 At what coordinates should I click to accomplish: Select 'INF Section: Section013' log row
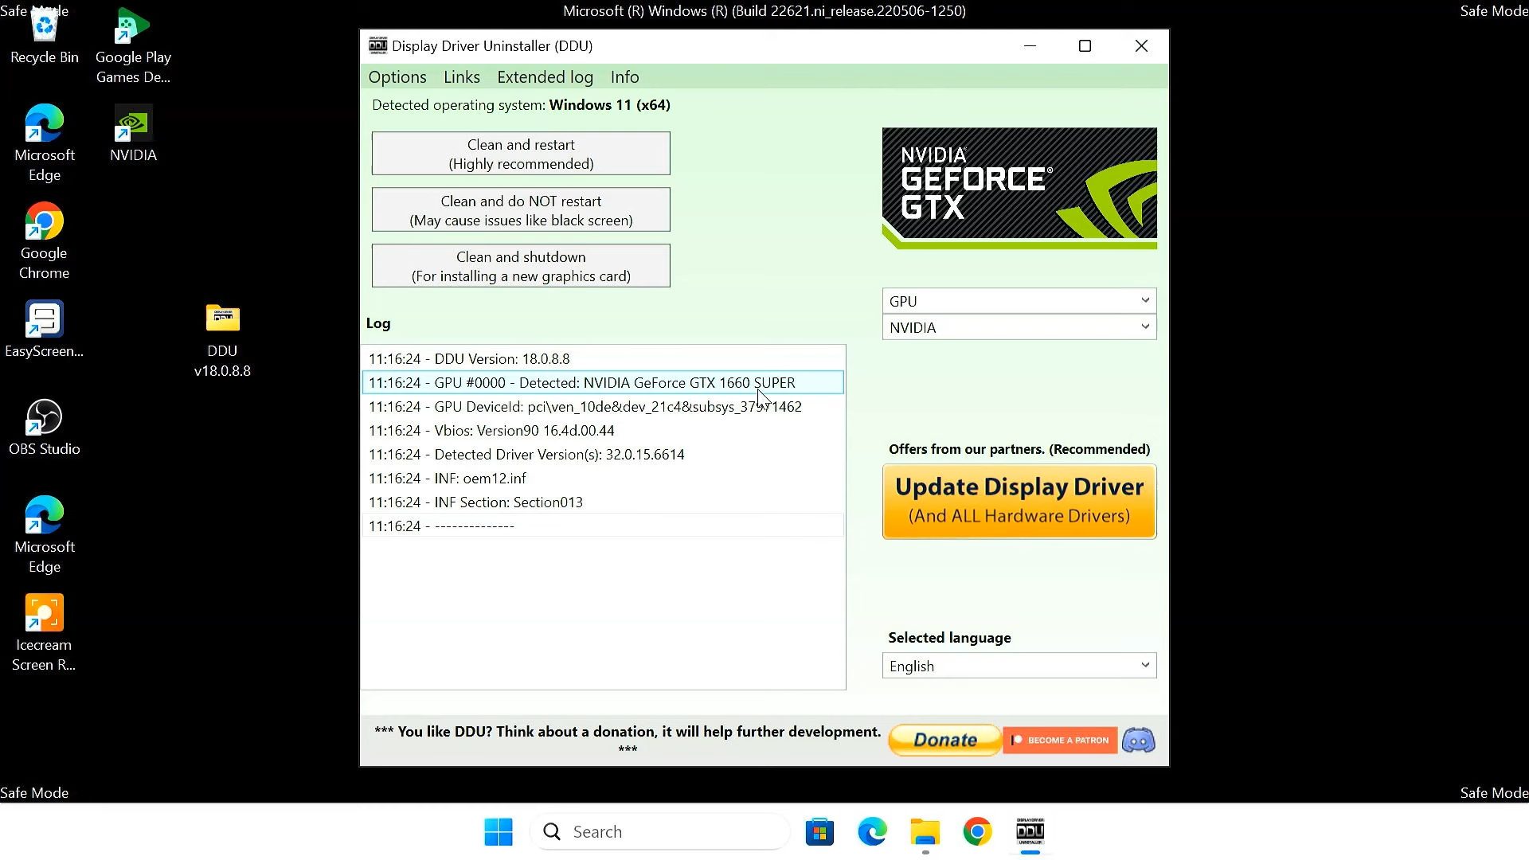(x=603, y=502)
